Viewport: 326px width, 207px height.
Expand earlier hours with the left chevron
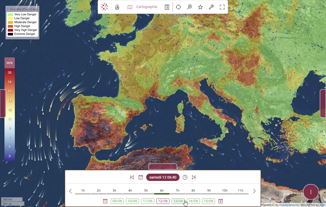[70, 191]
